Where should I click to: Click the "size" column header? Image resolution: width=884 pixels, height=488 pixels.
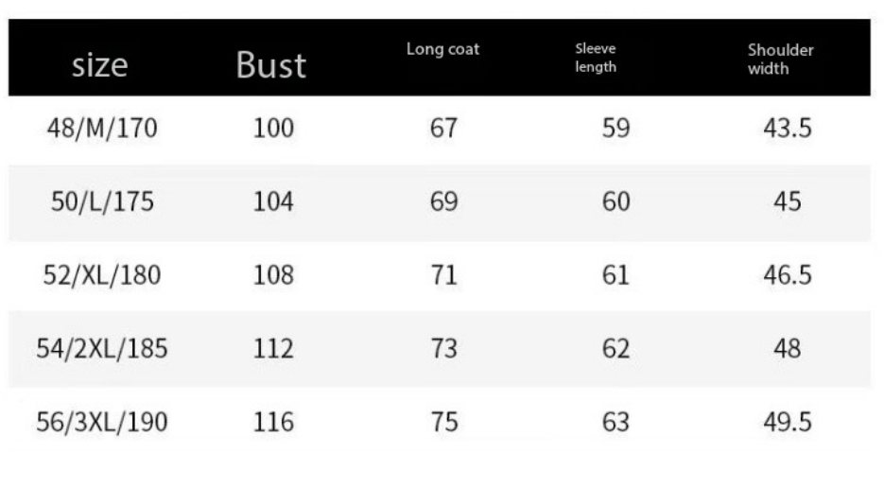coord(99,64)
